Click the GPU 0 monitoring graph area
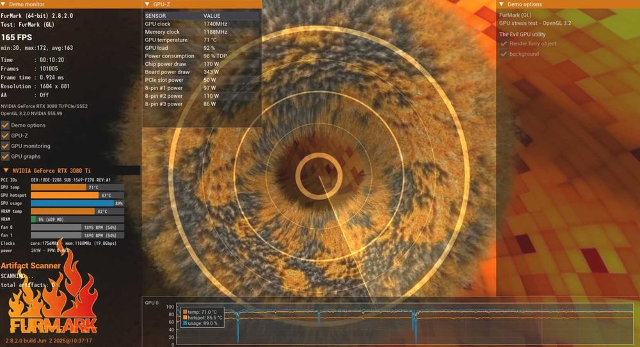Image resolution: width=640 pixels, height=347 pixels. click(x=404, y=325)
